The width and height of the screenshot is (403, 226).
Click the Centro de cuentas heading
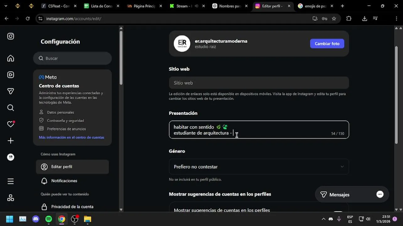point(59,86)
